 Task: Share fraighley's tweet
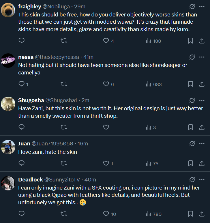tap(202, 41)
